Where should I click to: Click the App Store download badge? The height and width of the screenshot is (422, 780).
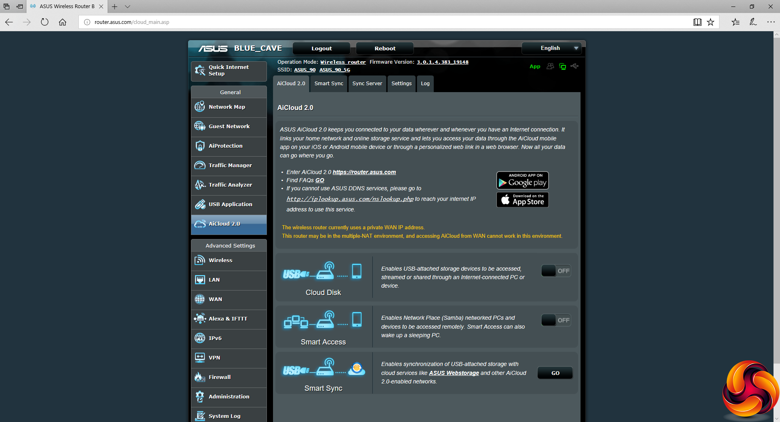pos(522,200)
